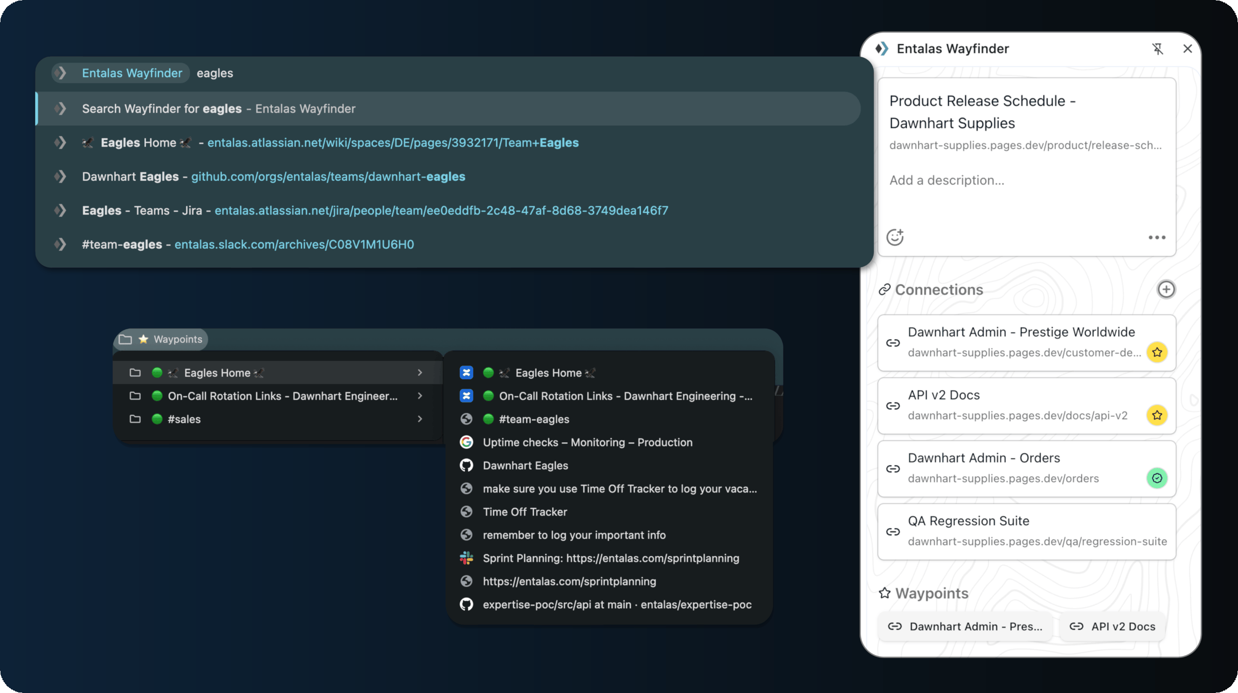Click the Entalas Wayfinder diamond icon in search bar
Screen dimensions: 1238x693
pos(61,73)
